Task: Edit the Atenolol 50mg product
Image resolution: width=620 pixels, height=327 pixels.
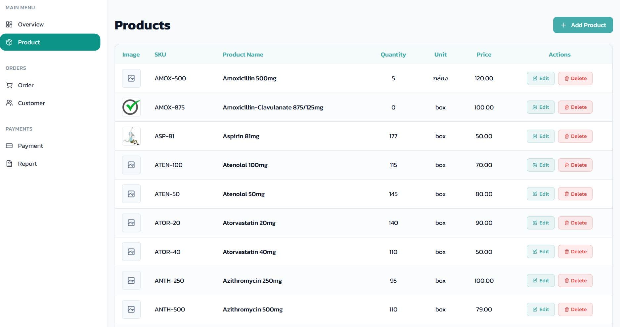Action: tap(541, 194)
